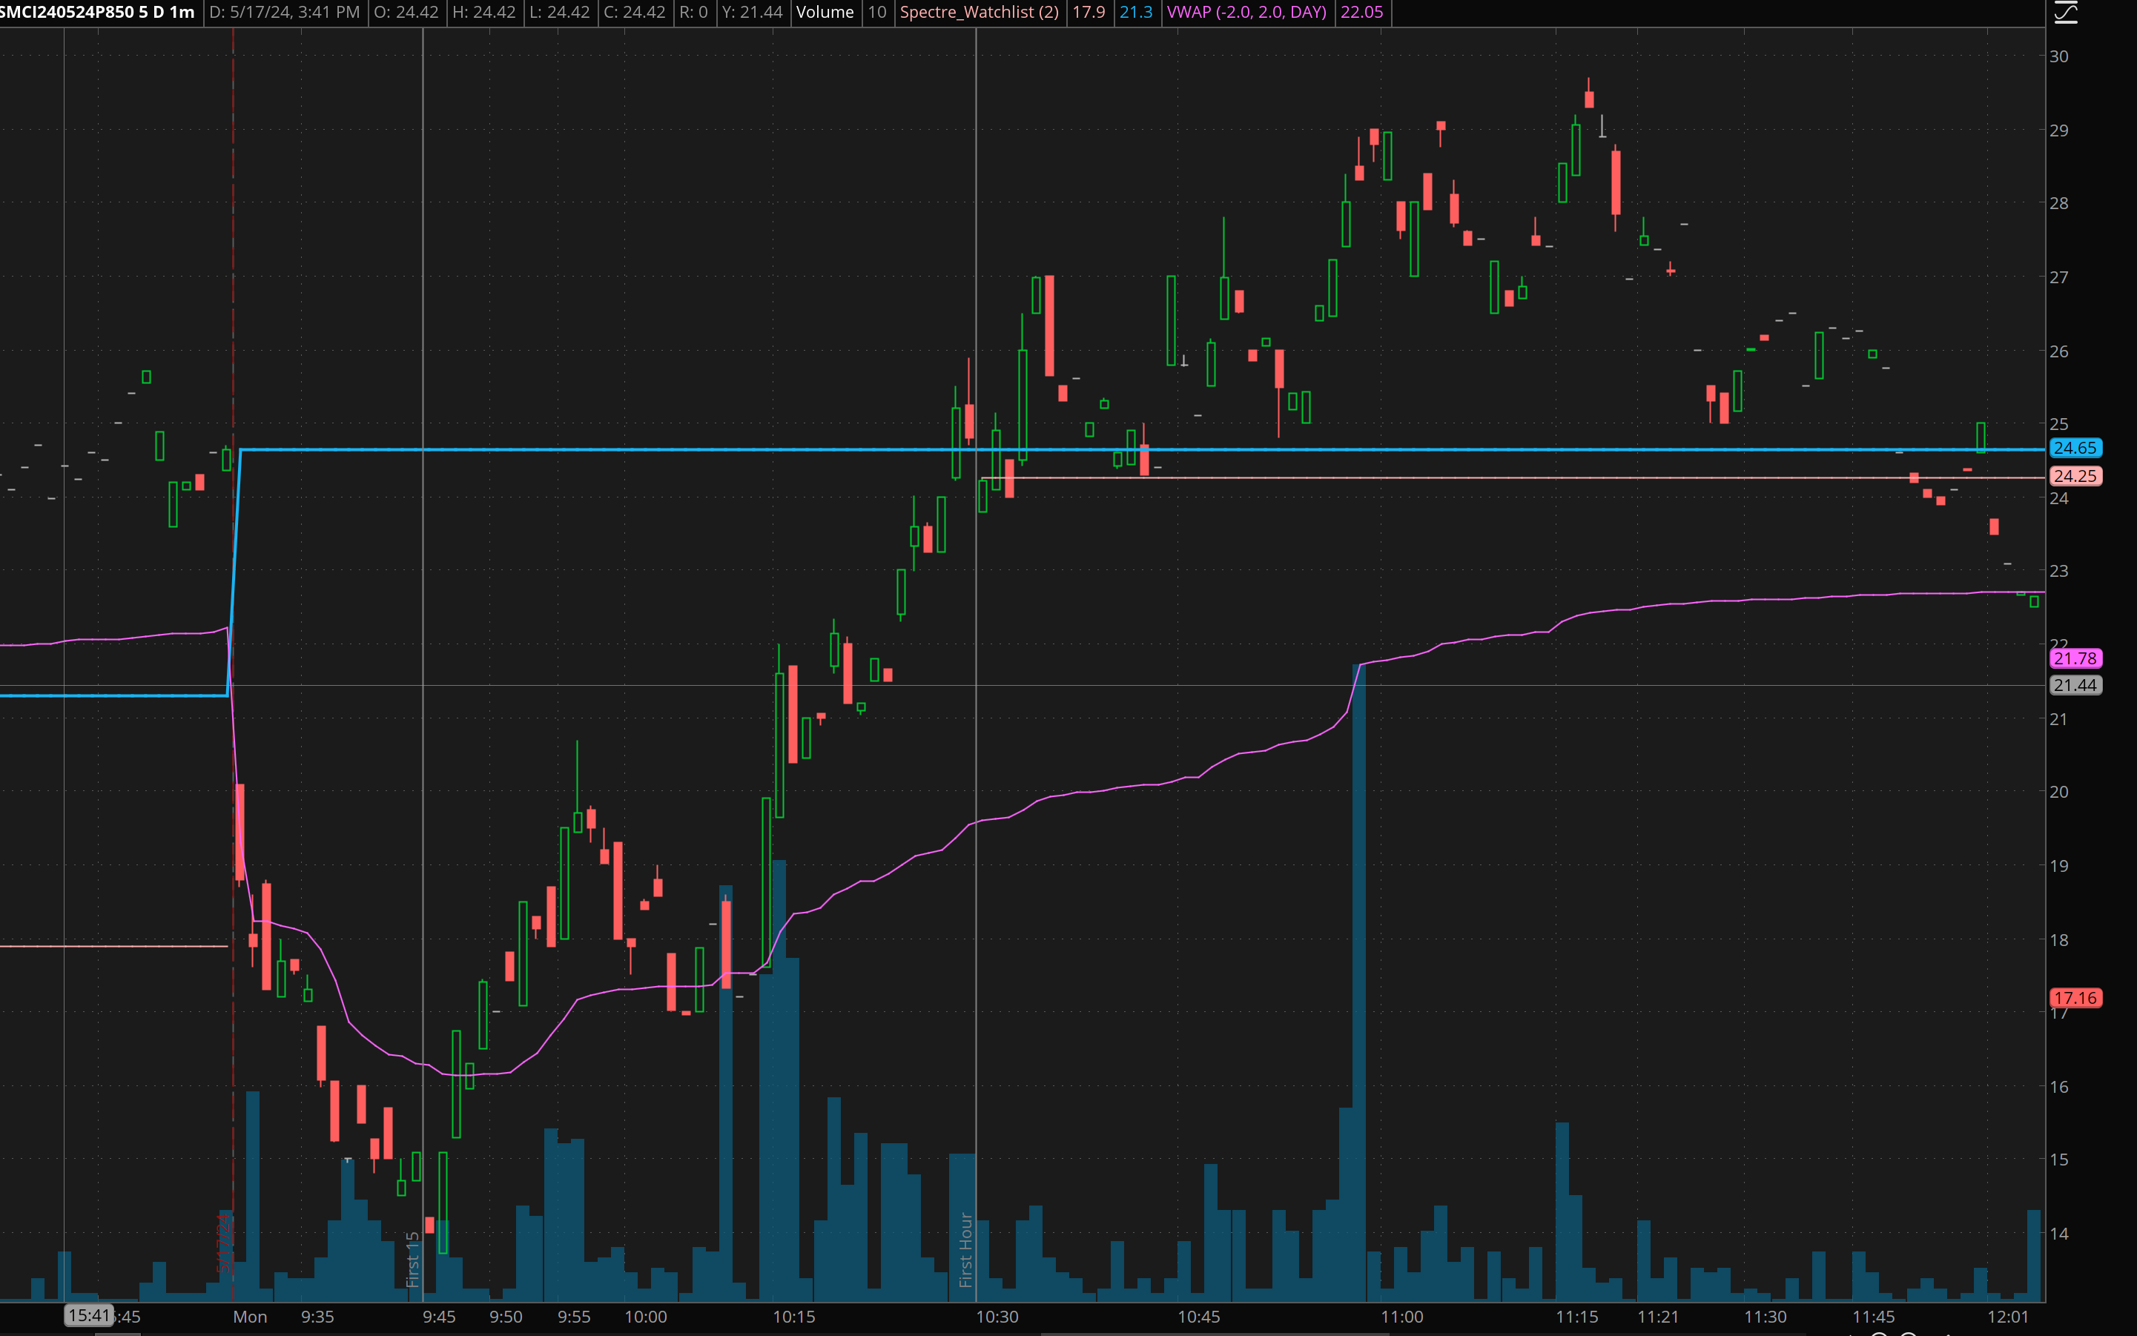Click the VWAP (-2.0, 2.0, DAY) study label
This screenshot has width=2137, height=1336.
tap(1246, 13)
